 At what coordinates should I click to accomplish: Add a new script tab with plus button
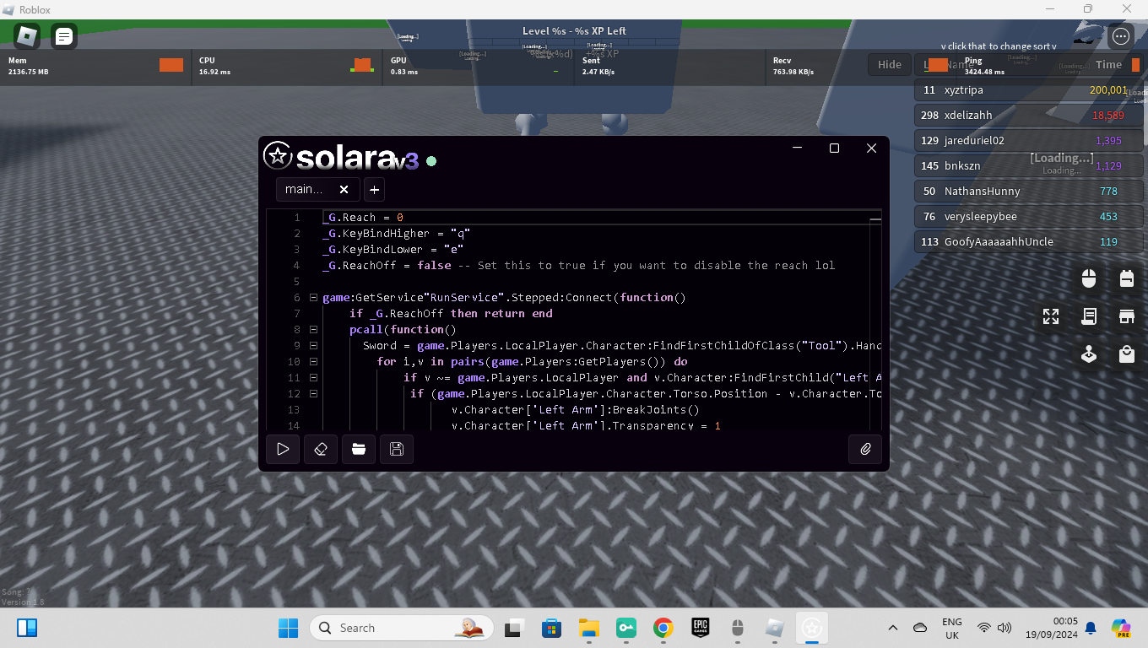click(375, 190)
